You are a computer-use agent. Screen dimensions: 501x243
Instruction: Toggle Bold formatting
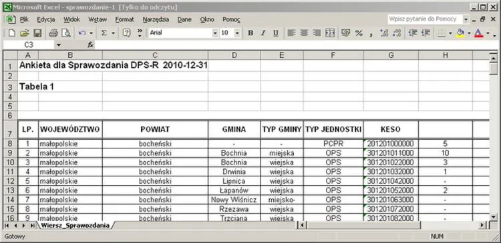[x=251, y=33]
